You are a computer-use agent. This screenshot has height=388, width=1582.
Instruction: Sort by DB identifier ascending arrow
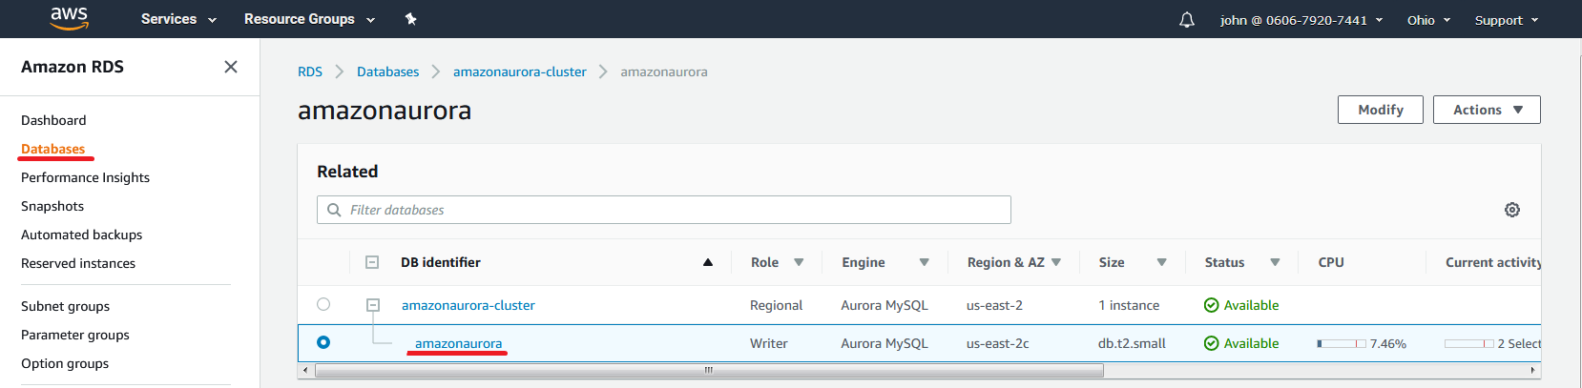[x=708, y=262]
